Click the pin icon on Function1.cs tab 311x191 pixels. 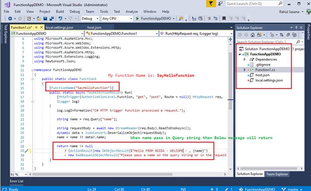[x=36, y=27]
